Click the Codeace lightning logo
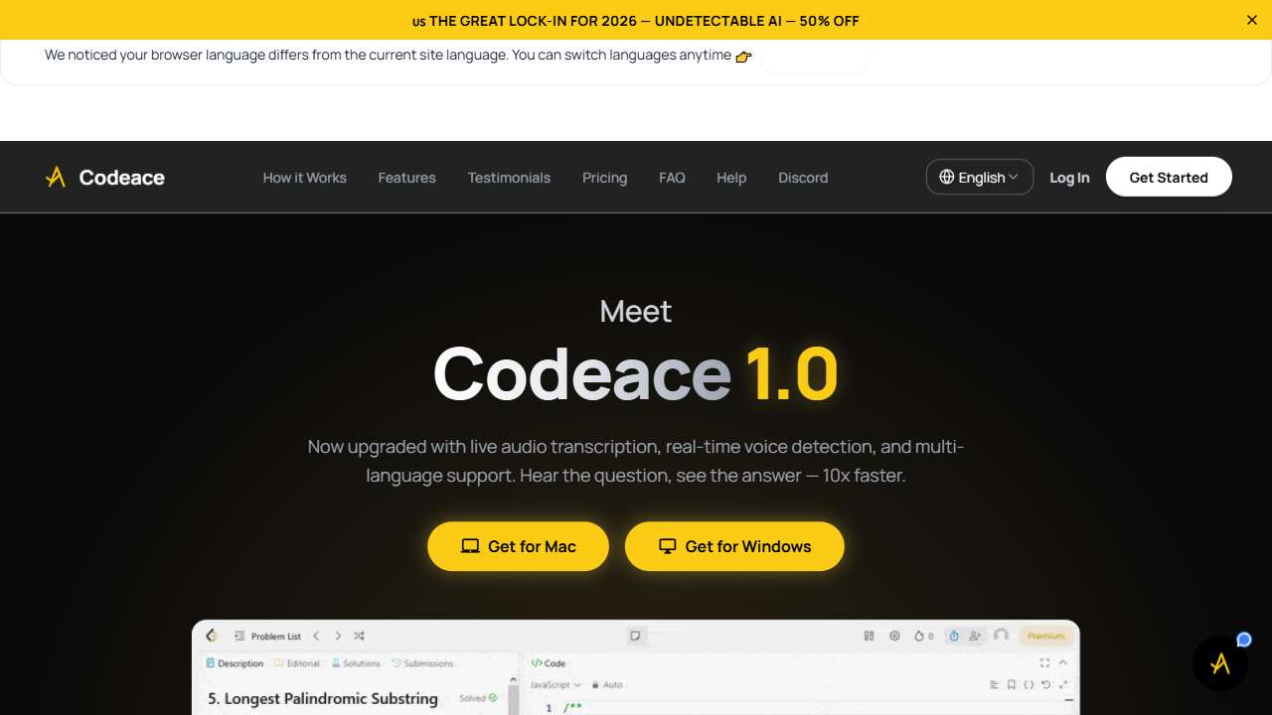The image size is (1272, 715). pos(54,177)
